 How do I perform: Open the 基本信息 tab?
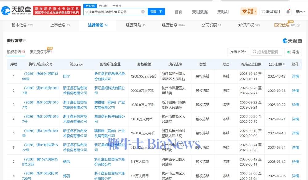(x=22, y=25)
